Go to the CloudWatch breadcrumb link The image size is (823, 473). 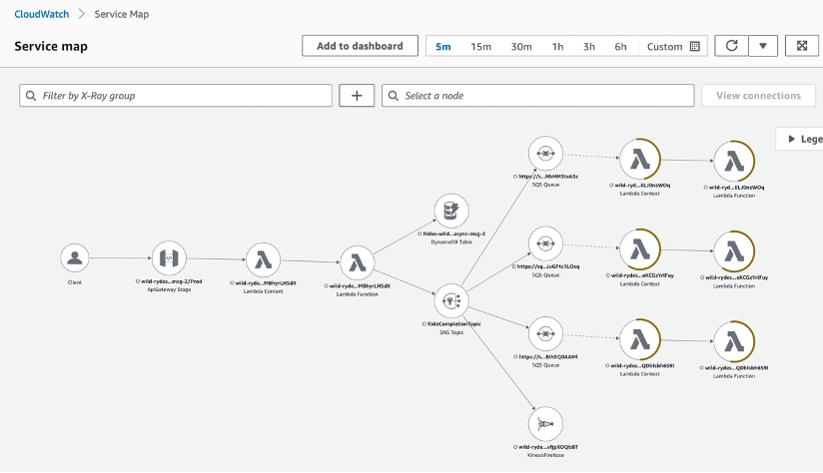42,14
